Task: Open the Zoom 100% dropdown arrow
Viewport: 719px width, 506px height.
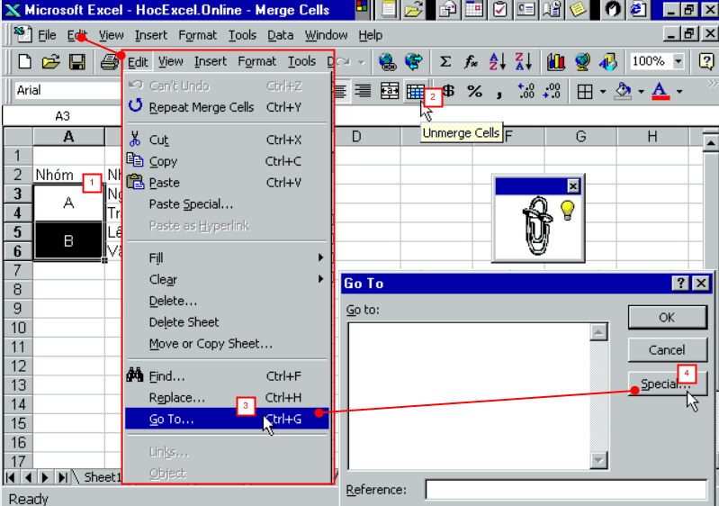Action: coord(678,61)
